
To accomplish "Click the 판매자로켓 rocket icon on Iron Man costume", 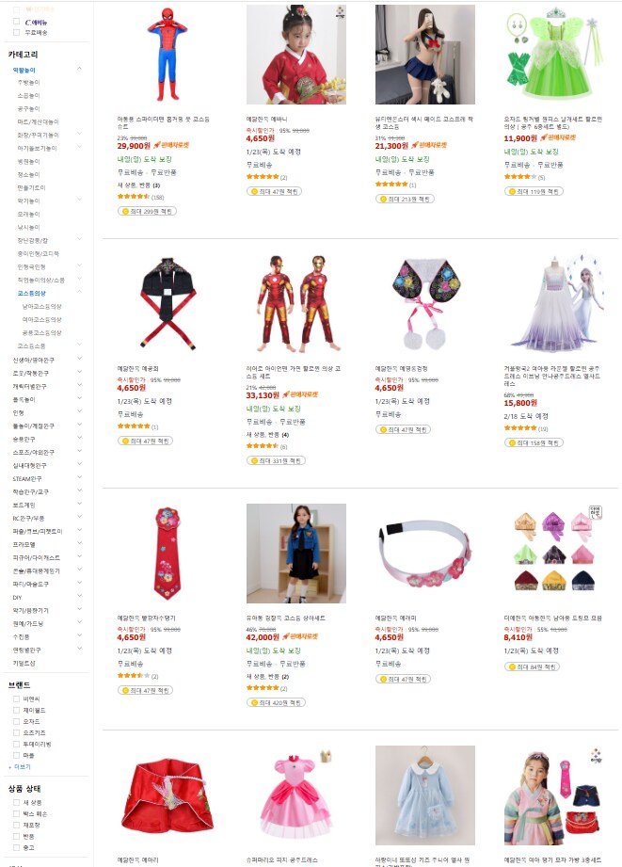I will pyautogui.click(x=286, y=394).
